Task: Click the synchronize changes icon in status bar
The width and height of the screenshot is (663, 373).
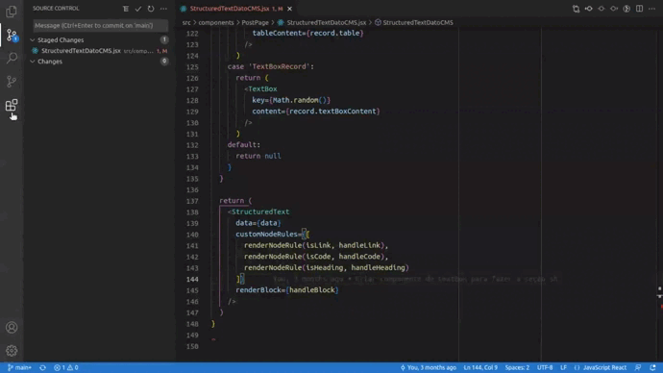Action: pos(42,367)
